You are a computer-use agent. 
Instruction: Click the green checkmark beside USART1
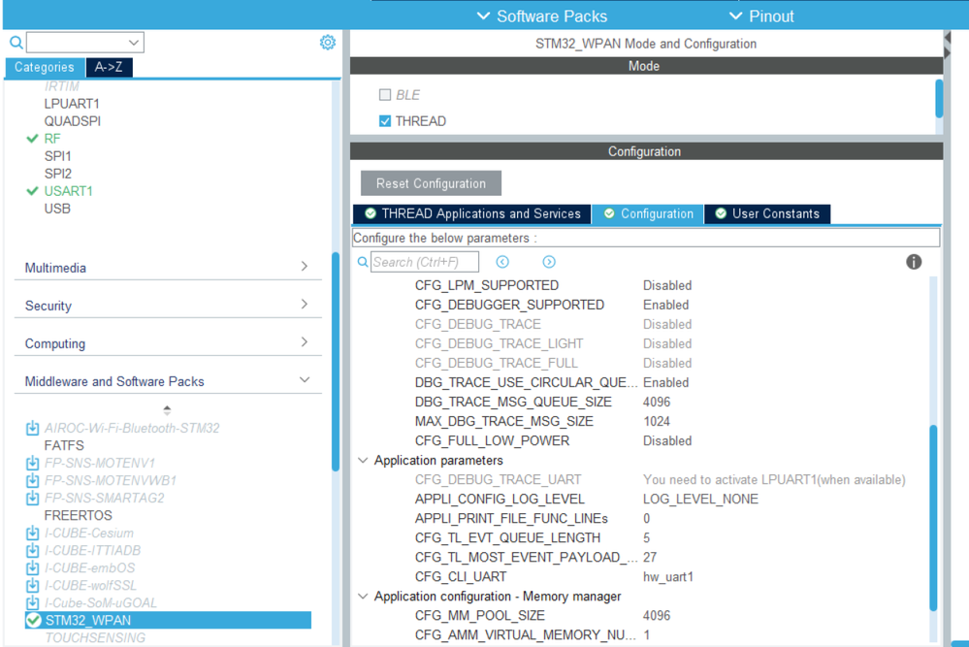[x=32, y=191]
